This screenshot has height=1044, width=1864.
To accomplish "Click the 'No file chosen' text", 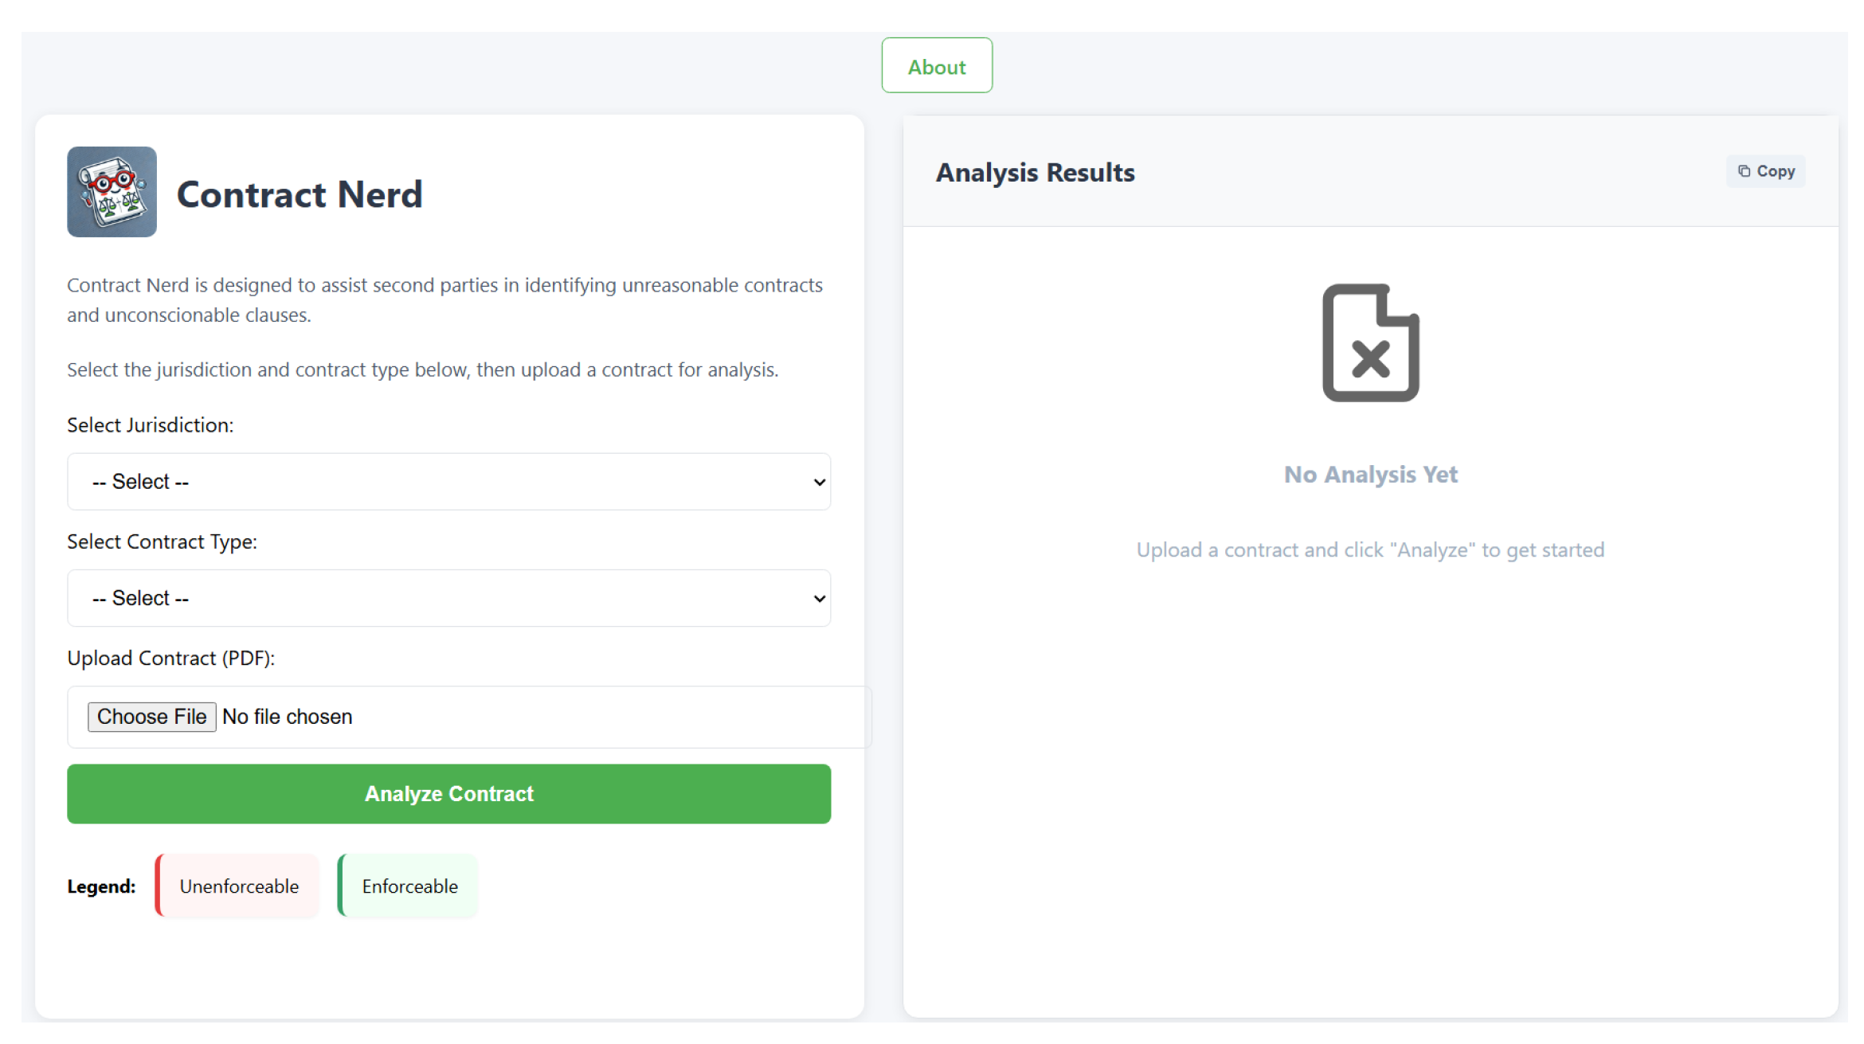I will (x=287, y=716).
